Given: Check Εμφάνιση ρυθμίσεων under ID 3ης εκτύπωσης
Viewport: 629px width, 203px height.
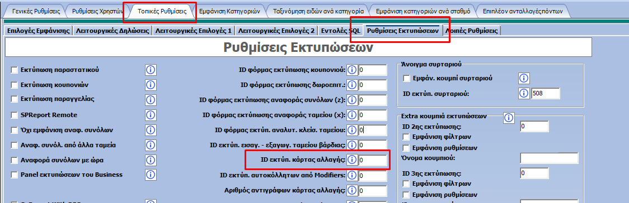Looking at the screenshot, I should 406,195.
